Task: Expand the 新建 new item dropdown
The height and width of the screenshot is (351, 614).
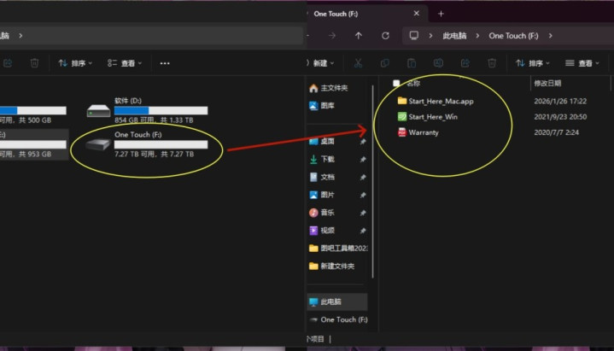Action: 323,63
